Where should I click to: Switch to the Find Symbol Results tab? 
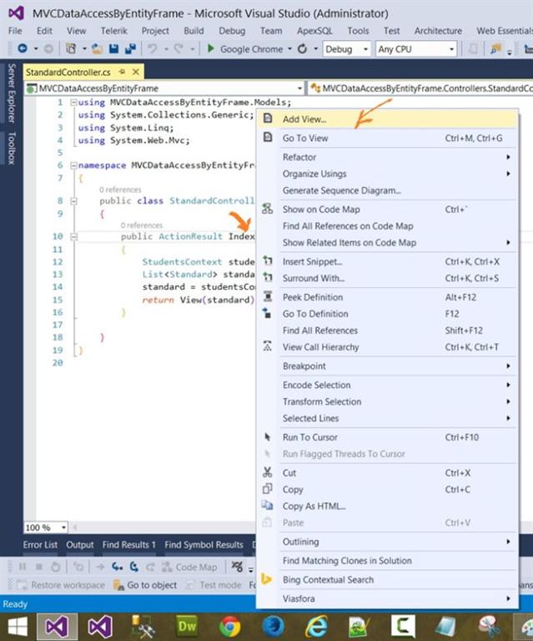204,545
